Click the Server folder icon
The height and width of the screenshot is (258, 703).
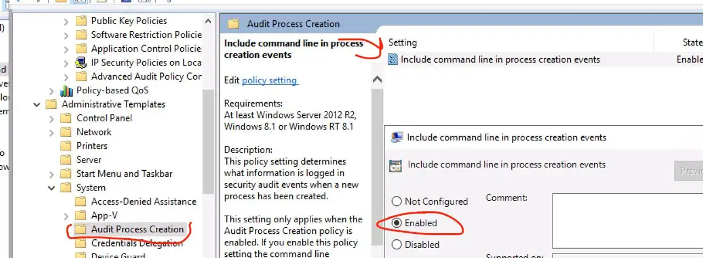(66, 160)
